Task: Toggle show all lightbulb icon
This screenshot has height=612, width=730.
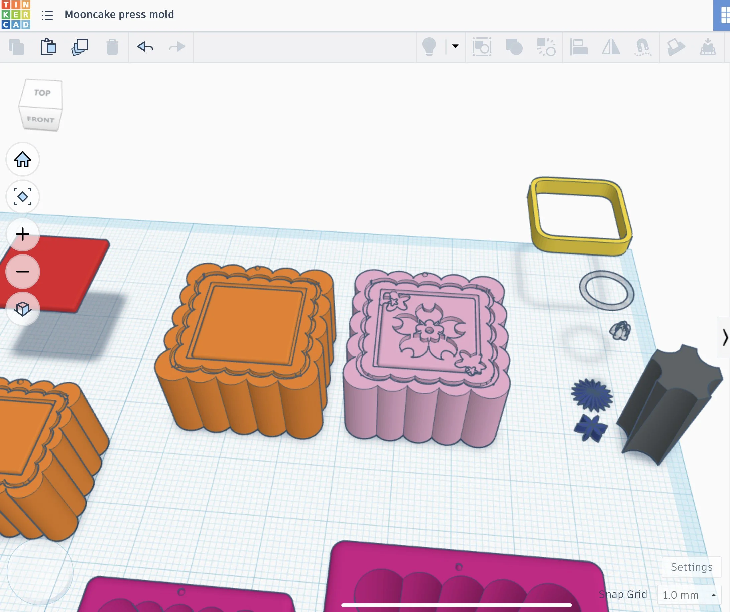Action: coord(429,46)
